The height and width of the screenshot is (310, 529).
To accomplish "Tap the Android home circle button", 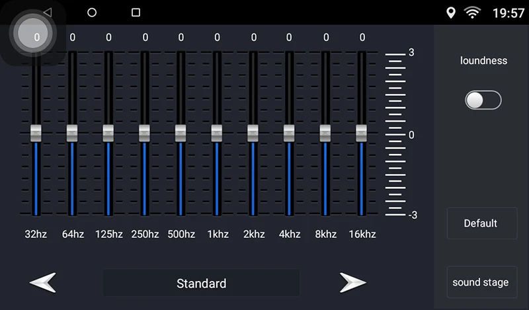I will click(92, 13).
